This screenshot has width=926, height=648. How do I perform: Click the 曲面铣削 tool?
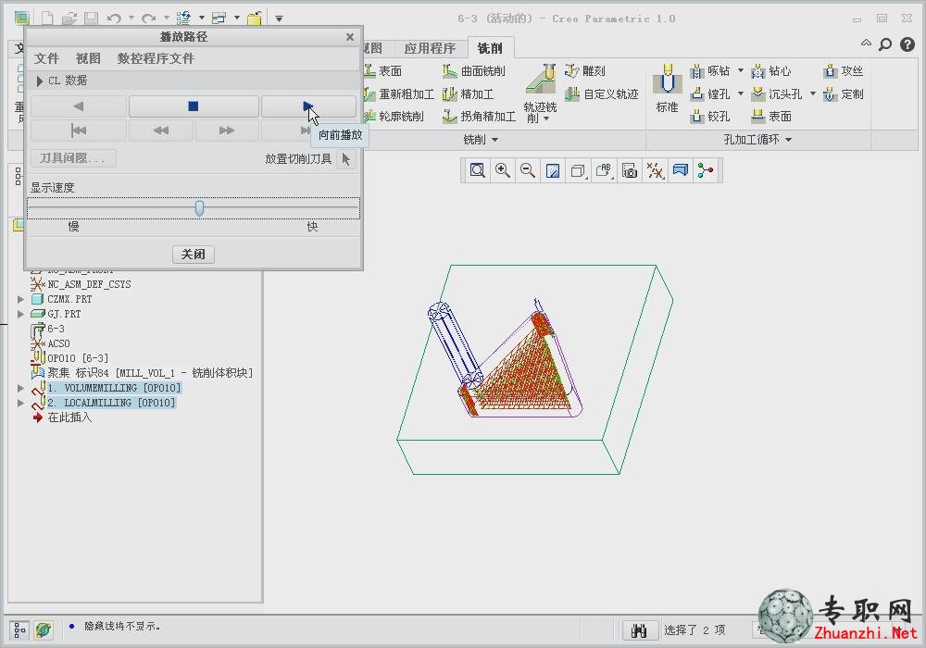click(474, 71)
